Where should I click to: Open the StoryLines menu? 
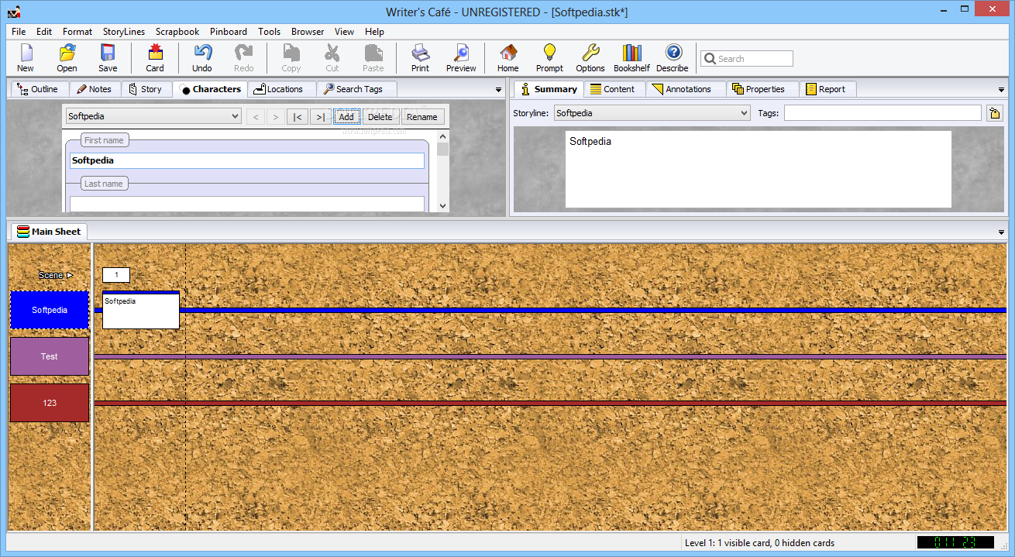(124, 32)
